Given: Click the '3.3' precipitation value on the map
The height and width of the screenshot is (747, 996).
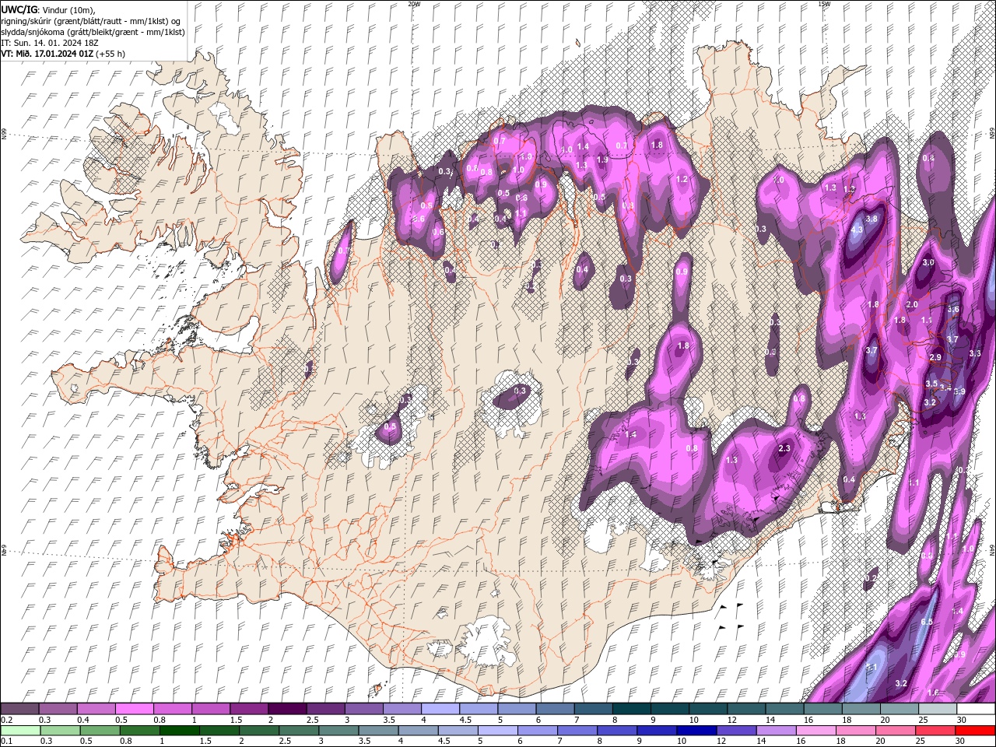Looking at the screenshot, I should click(975, 353).
